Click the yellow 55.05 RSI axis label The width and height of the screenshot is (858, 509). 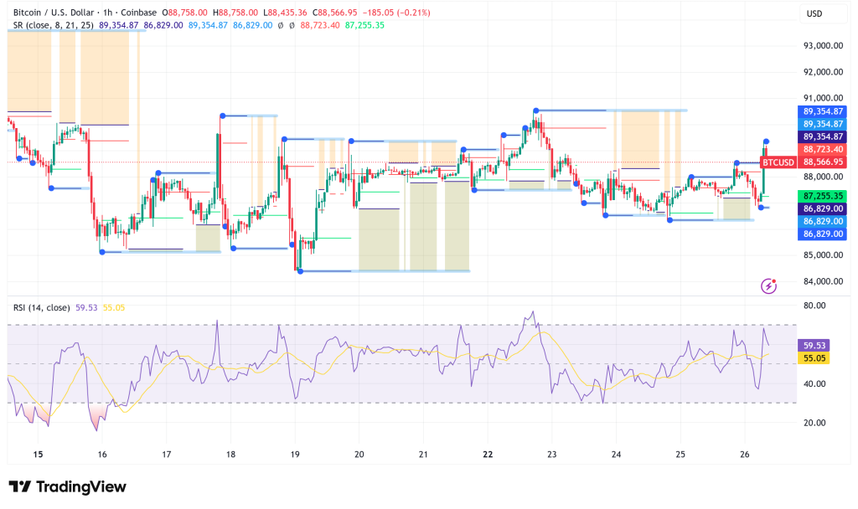(x=814, y=357)
